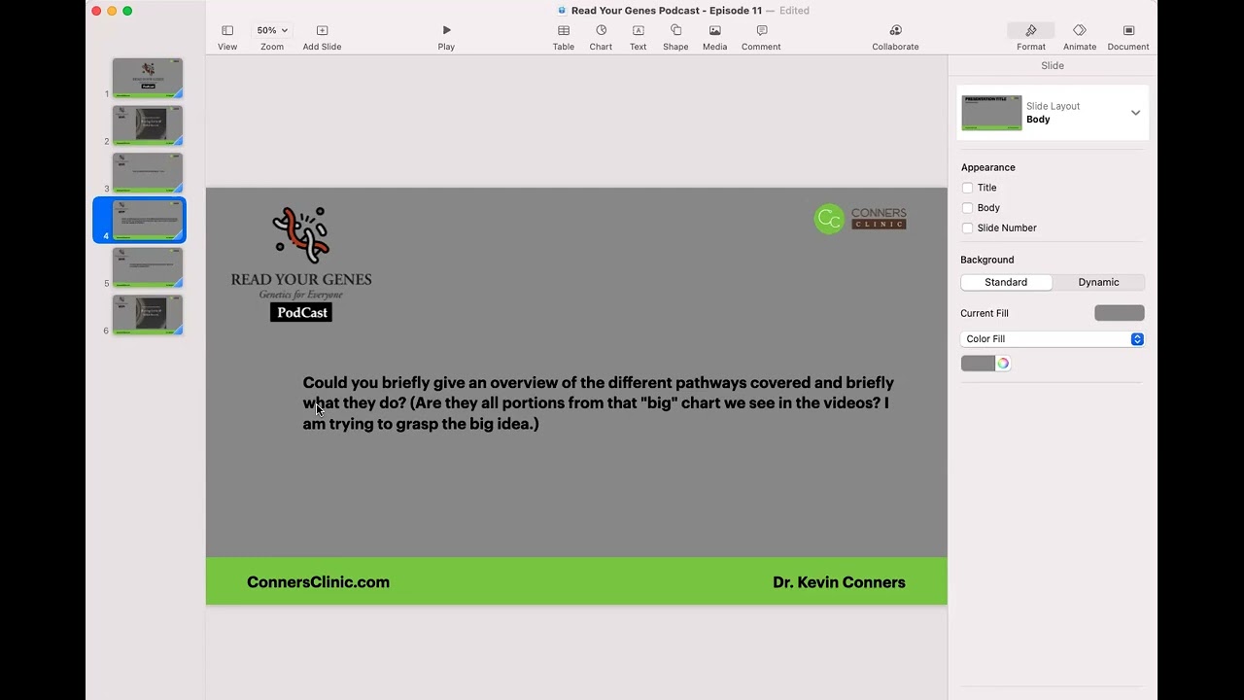Expand the Slide Layout chooser
This screenshot has width=1244, height=700.
[1135, 113]
